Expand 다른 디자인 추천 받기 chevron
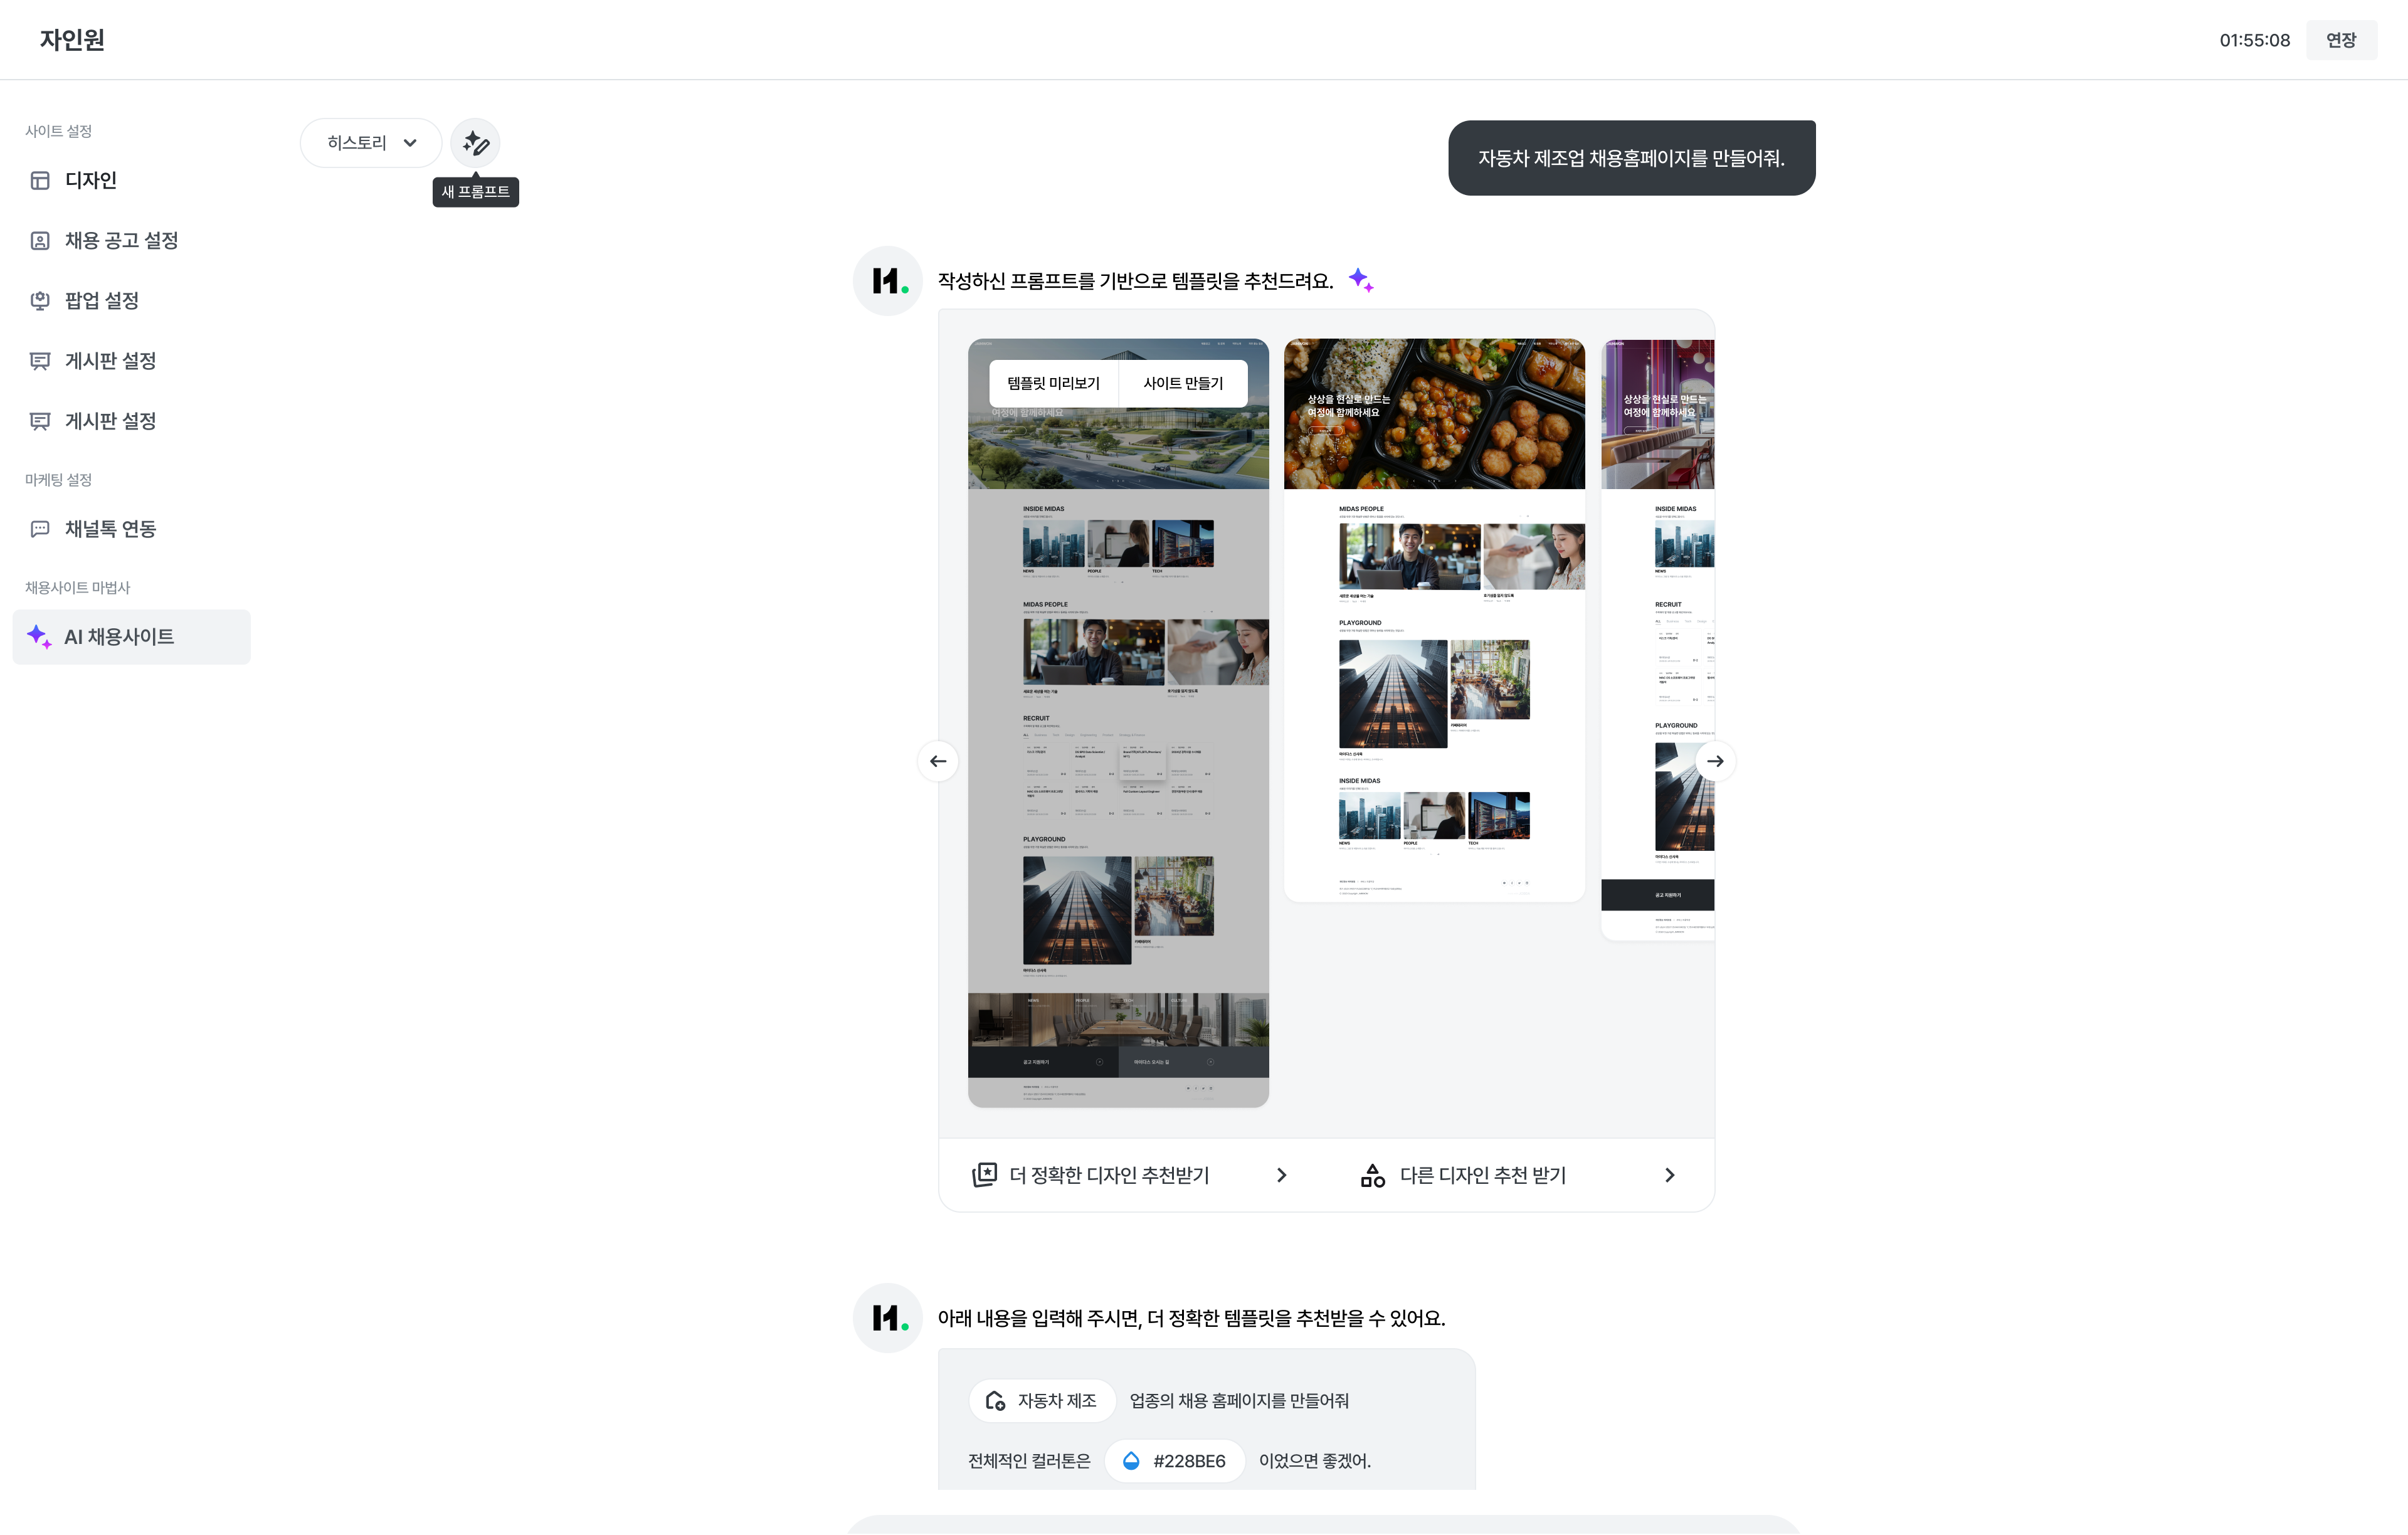2408x1535 pixels. (x=1669, y=1175)
